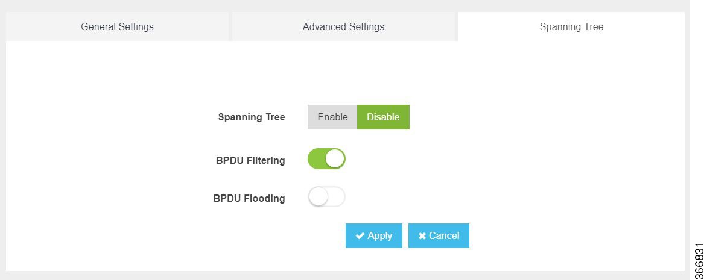This screenshot has width=704, height=280.
Task: Click the green track of the filtering switch
Action: click(x=316, y=158)
